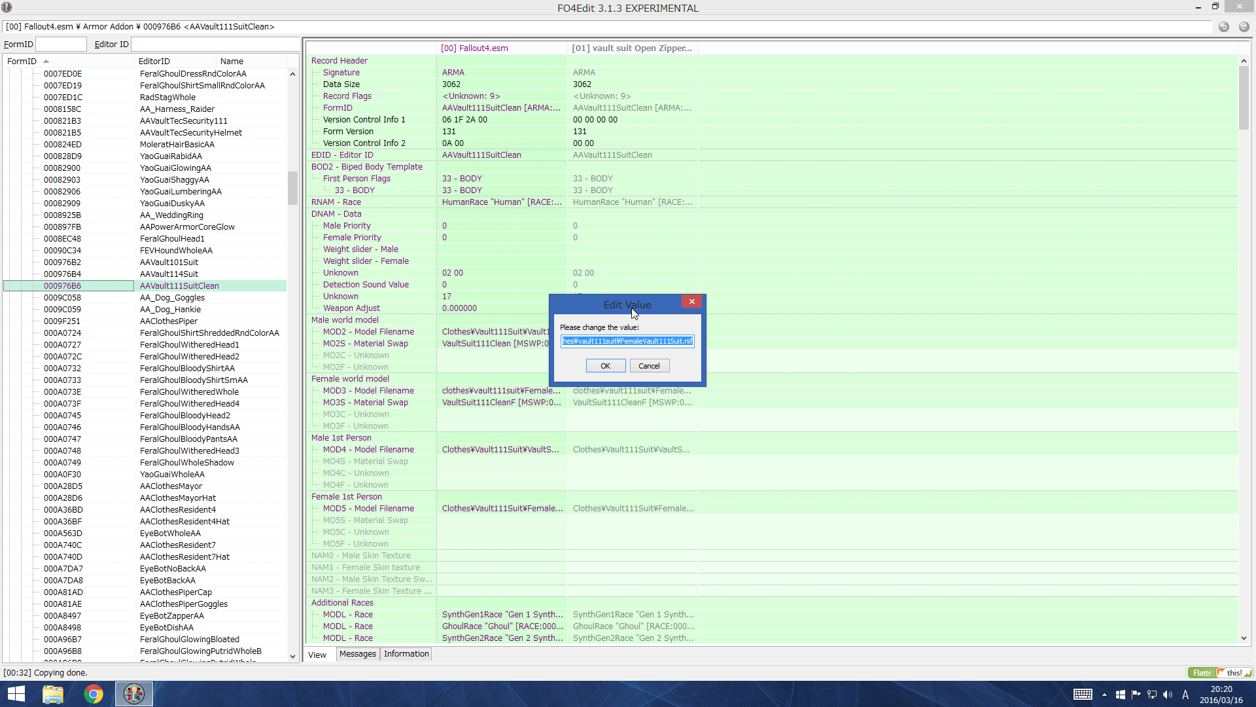Switch to the Messages tab
1256x707 pixels.
point(357,654)
